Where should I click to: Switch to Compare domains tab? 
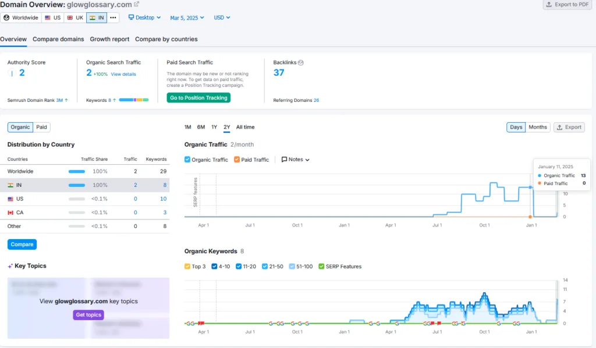tap(58, 39)
